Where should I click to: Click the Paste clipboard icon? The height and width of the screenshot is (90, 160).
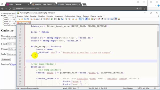click(x=47, y=19)
